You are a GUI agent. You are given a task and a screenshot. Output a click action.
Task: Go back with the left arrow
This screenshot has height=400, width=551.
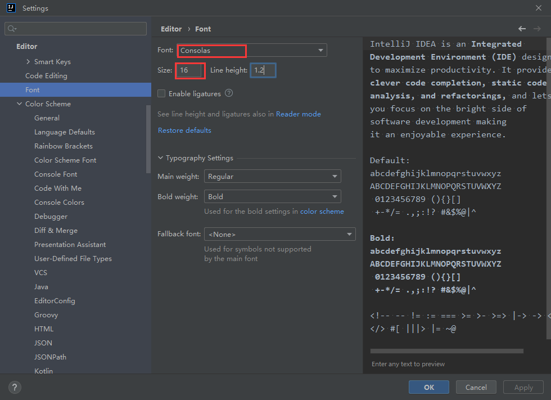point(522,29)
